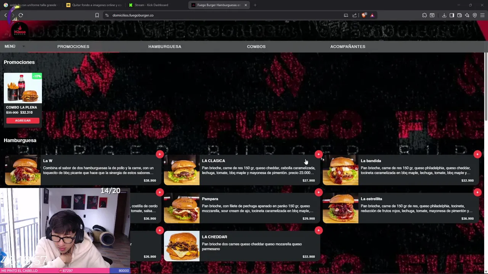Click the Pampara product title
The height and width of the screenshot is (274, 488).
pos(210,199)
